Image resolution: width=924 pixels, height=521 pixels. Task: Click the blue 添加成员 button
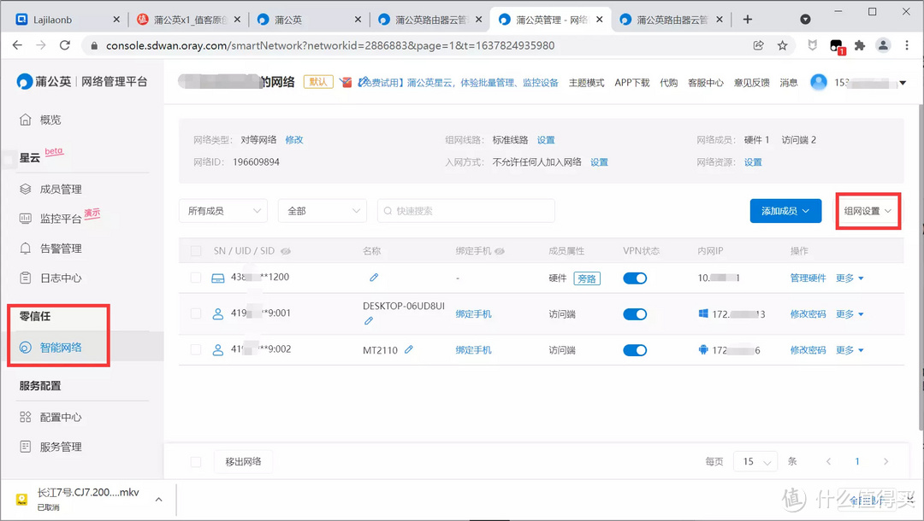tap(785, 210)
